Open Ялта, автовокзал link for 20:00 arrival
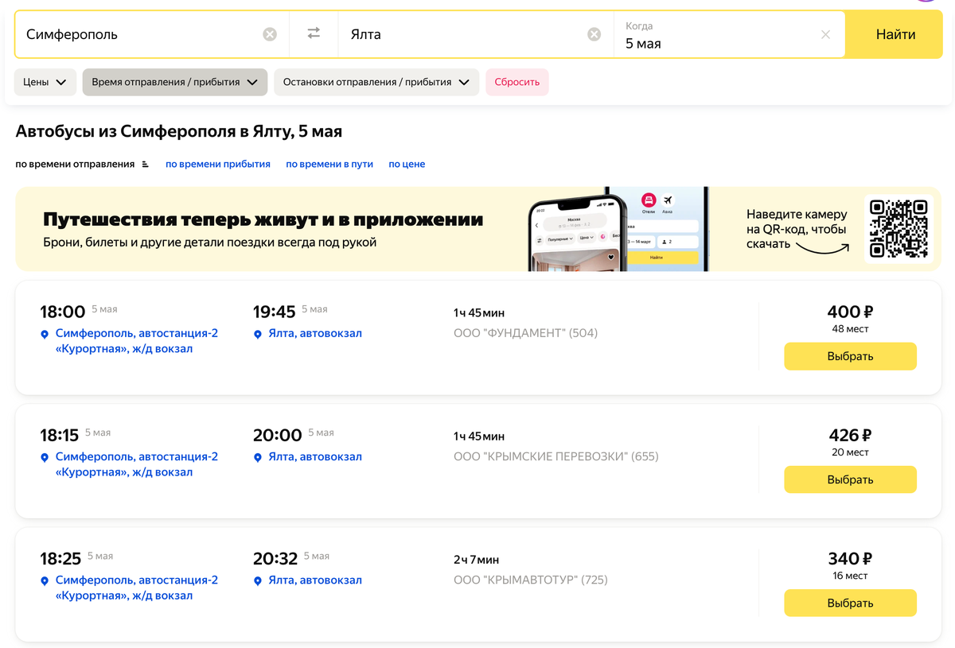This screenshot has height=648, width=955. click(x=315, y=457)
